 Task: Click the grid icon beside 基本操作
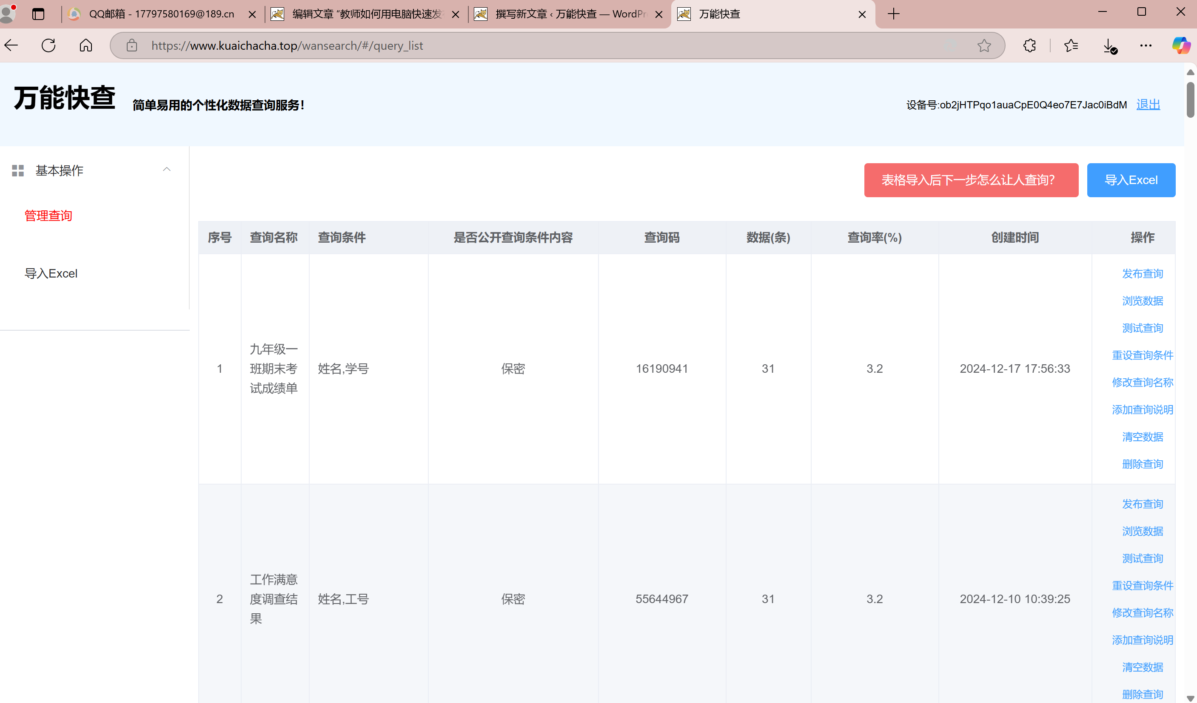[x=18, y=170]
